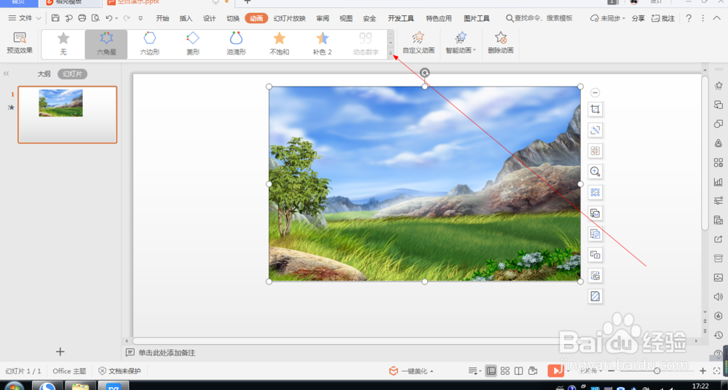Open the 插入 Insert ribbon tab
The width and height of the screenshot is (728, 390).
[x=186, y=19]
